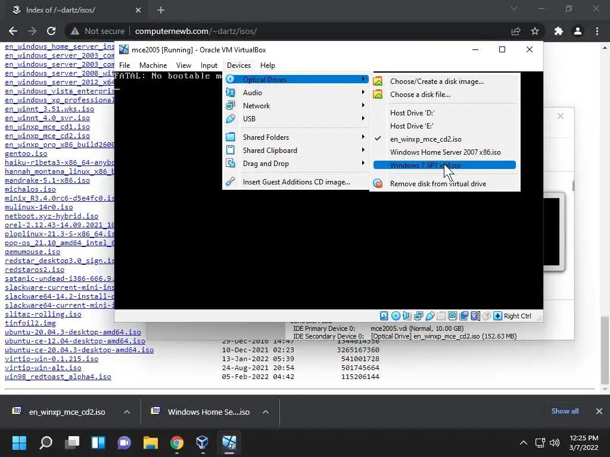Choose Remove disk from virtual drive
610x457 pixels.
click(x=444, y=183)
